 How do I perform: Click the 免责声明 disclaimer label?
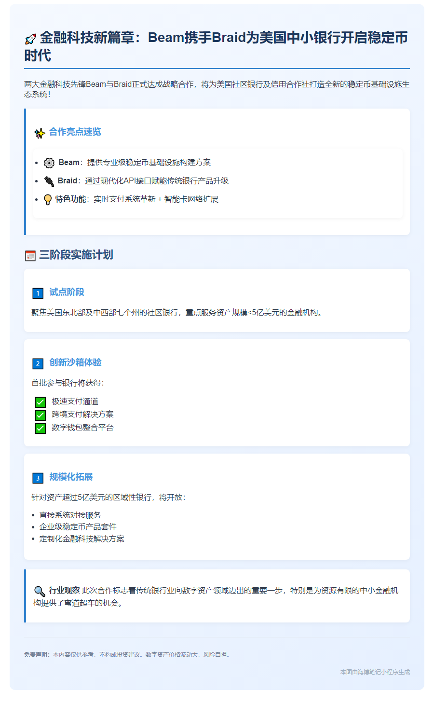37,655
